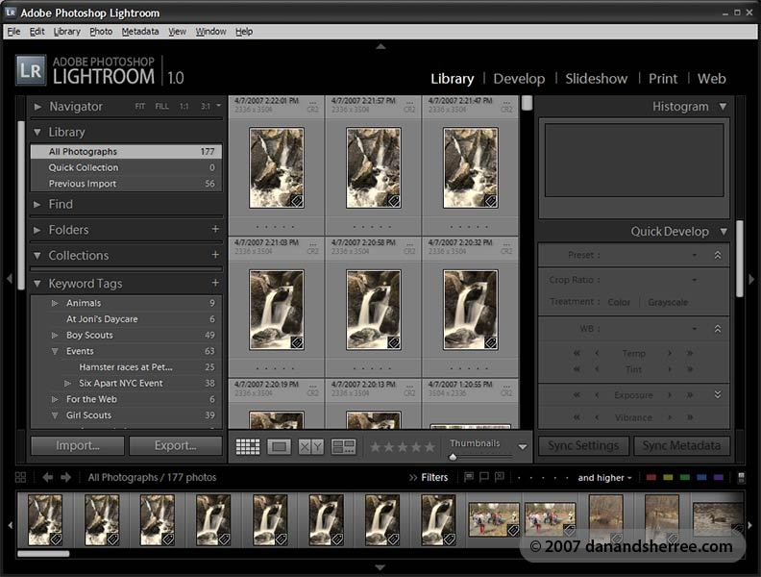Switch to Loupe view icon

tap(279, 446)
